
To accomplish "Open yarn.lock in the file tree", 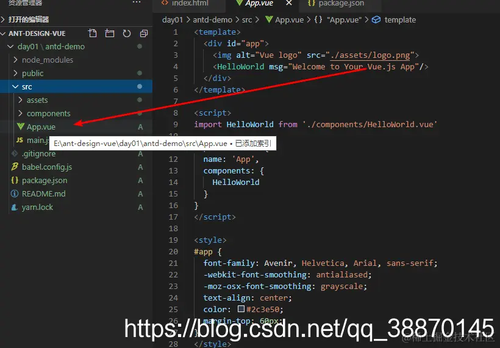I will tap(37, 207).
